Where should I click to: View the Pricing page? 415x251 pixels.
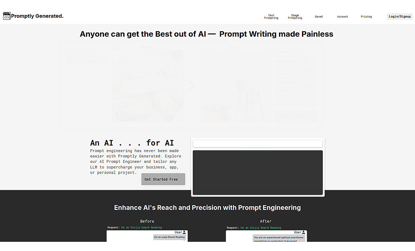[x=366, y=17]
